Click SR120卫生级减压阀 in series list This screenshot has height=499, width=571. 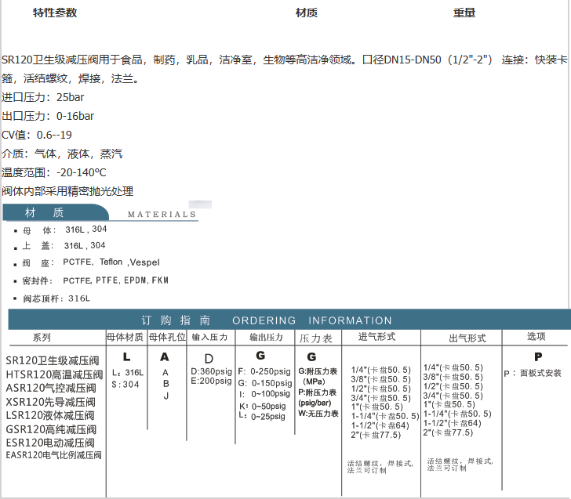[x=53, y=360]
